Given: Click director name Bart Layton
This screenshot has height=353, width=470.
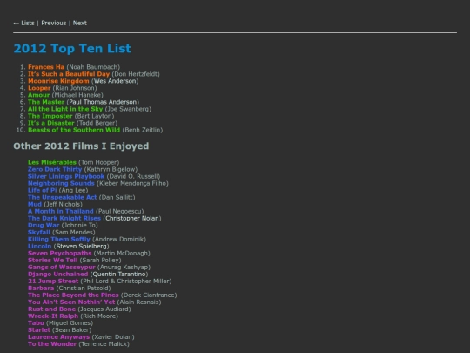Looking at the screenshot, I should (94, 116).
